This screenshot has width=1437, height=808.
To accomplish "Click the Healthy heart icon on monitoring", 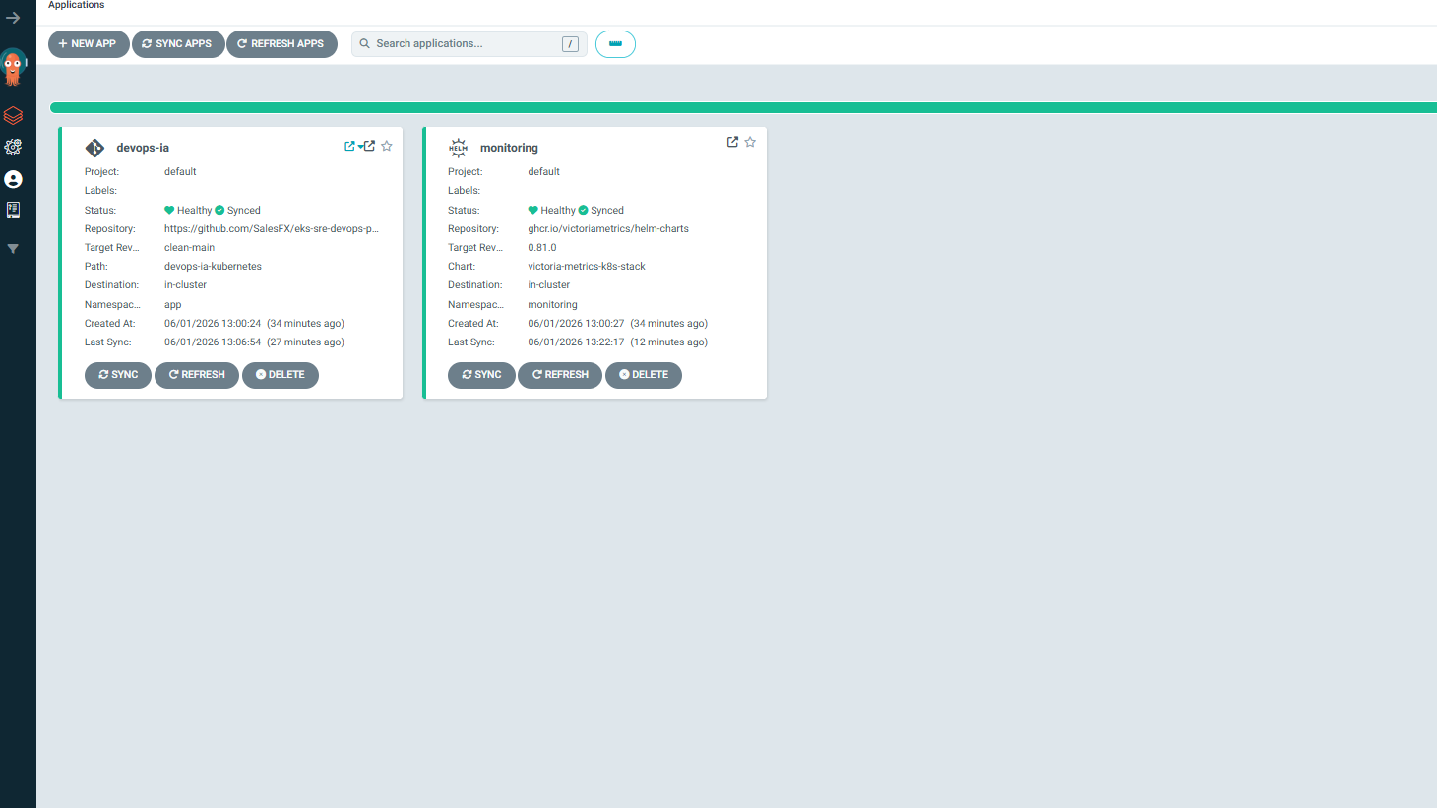I will click(x=532, y=210).
